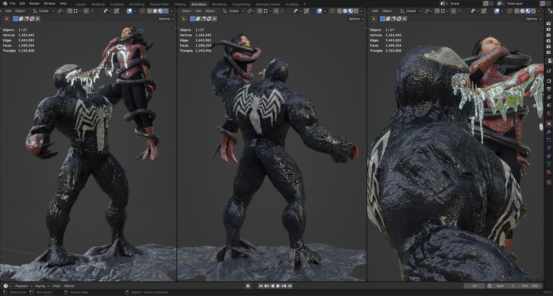
Task: Open shading options dropdown in right viewport
Action: (x=539, y=11)
